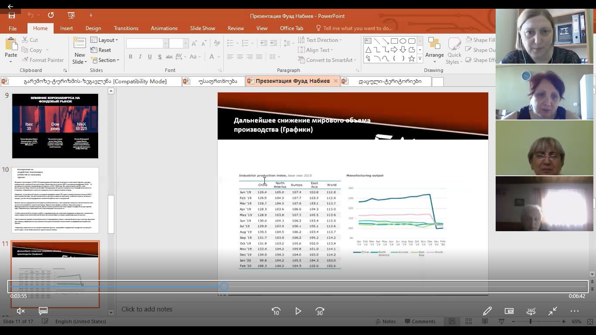This screenshot has width=596, height=335.
Task: Click the Tell me what you want to do box
Action: pos(354,28)
